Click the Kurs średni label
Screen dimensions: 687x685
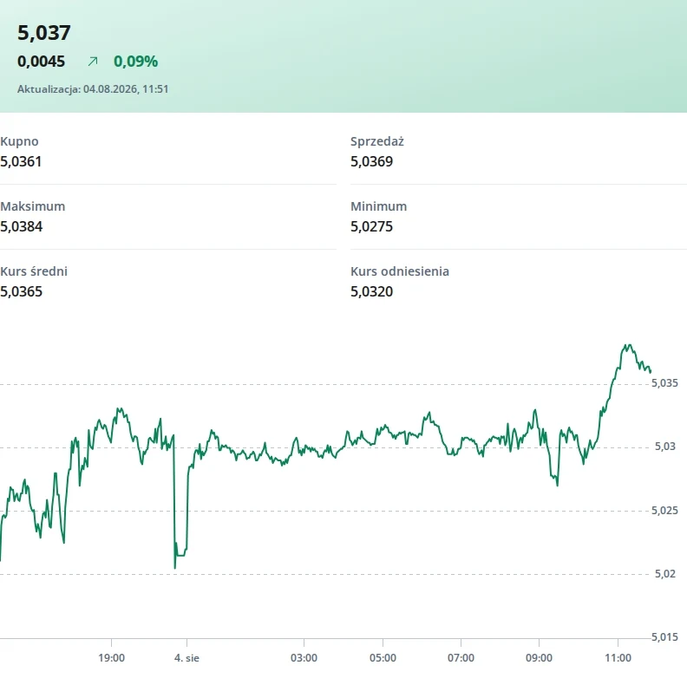(x=34, y=271)
